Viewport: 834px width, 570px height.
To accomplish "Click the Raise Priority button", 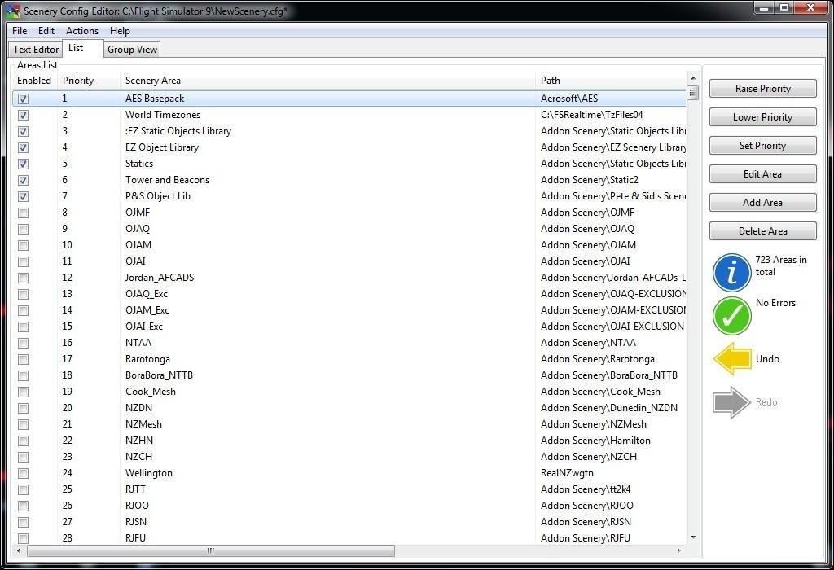I will coord(762,88).
